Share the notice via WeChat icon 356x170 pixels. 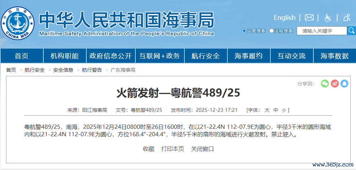325,83
